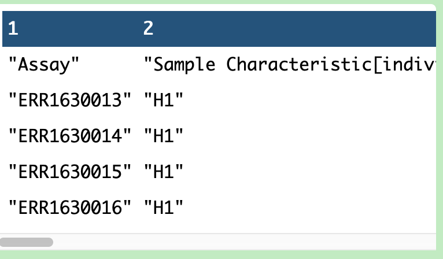Viewport: 443px width, 259px height.
Task: Click "H1" value in ERR1630016 row
Action: tap(163, 208)
